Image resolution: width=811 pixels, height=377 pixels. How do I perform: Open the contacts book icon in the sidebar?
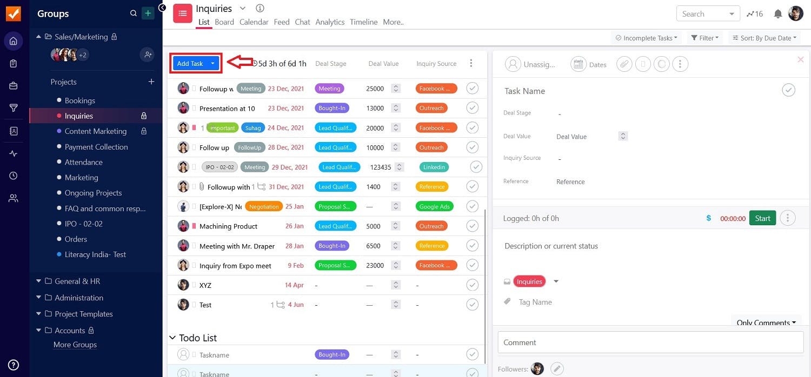tap(14, 131)
